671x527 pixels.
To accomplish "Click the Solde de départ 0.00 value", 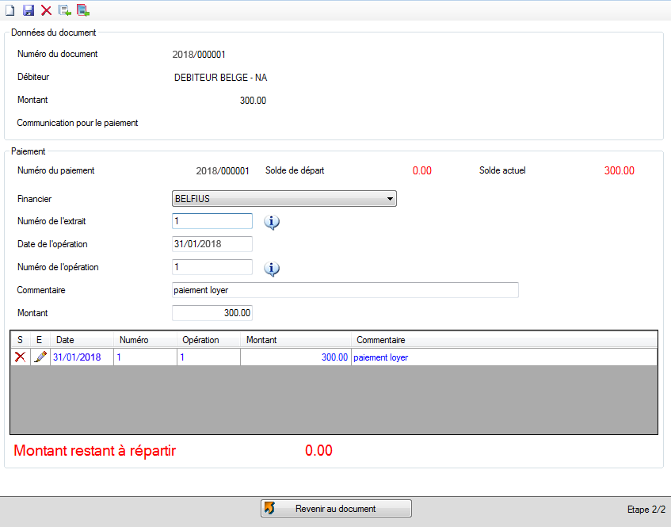I will [422, 170].
